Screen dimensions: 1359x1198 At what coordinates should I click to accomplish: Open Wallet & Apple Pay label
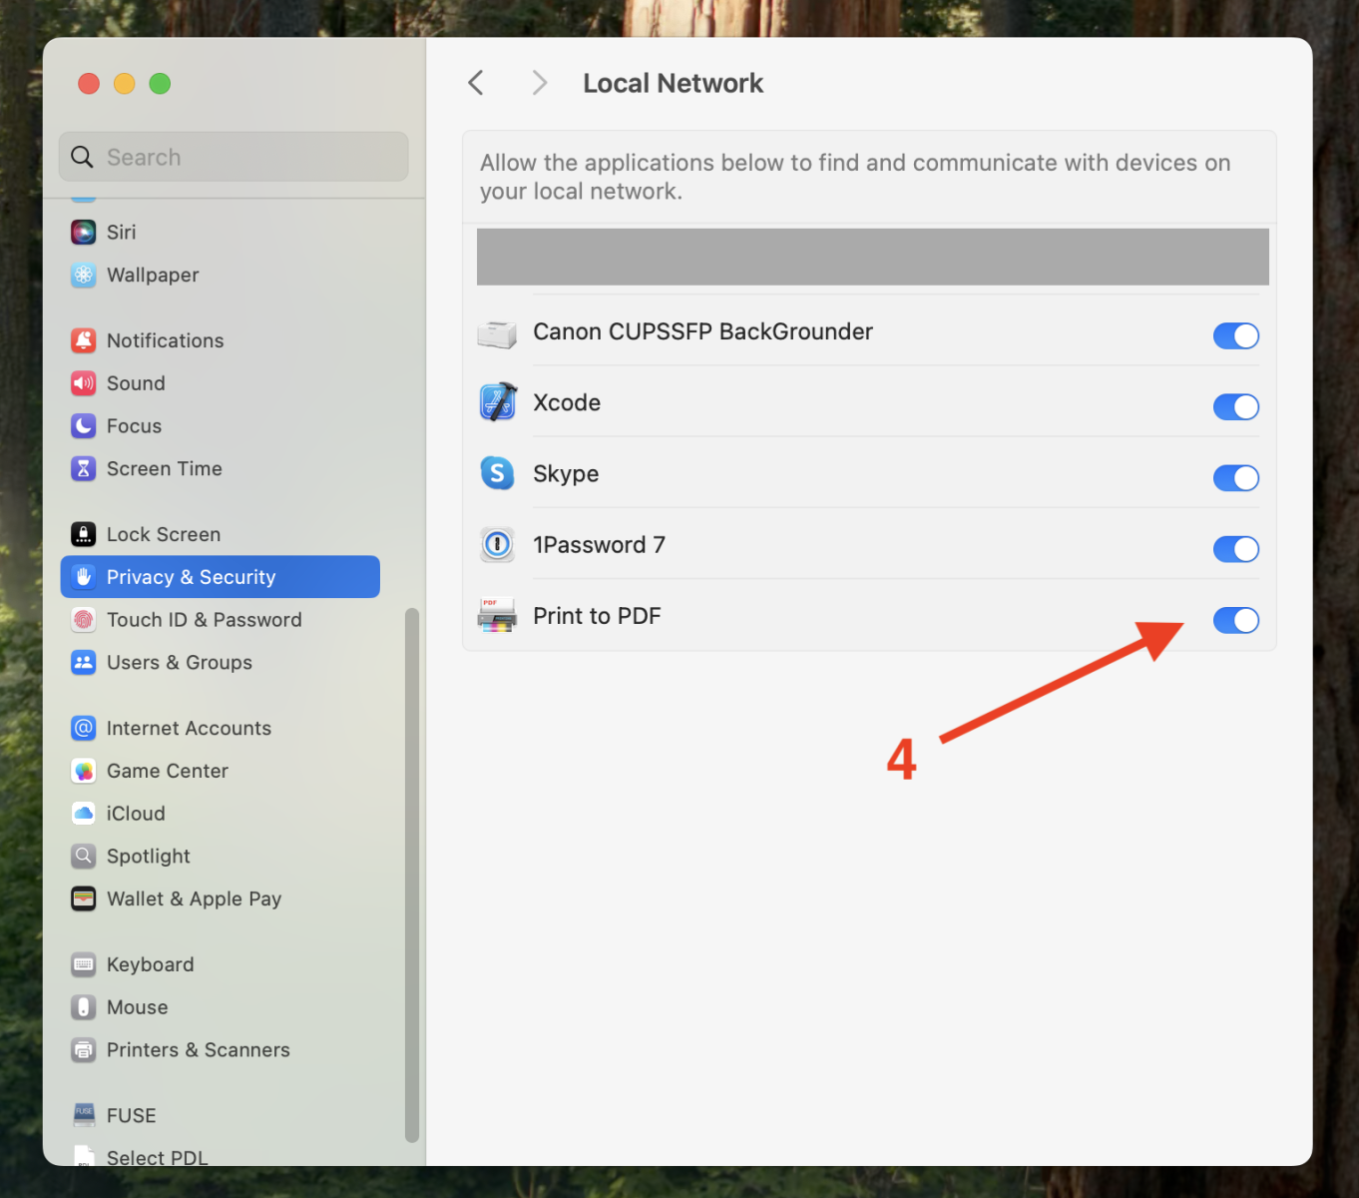click(194, 899)
